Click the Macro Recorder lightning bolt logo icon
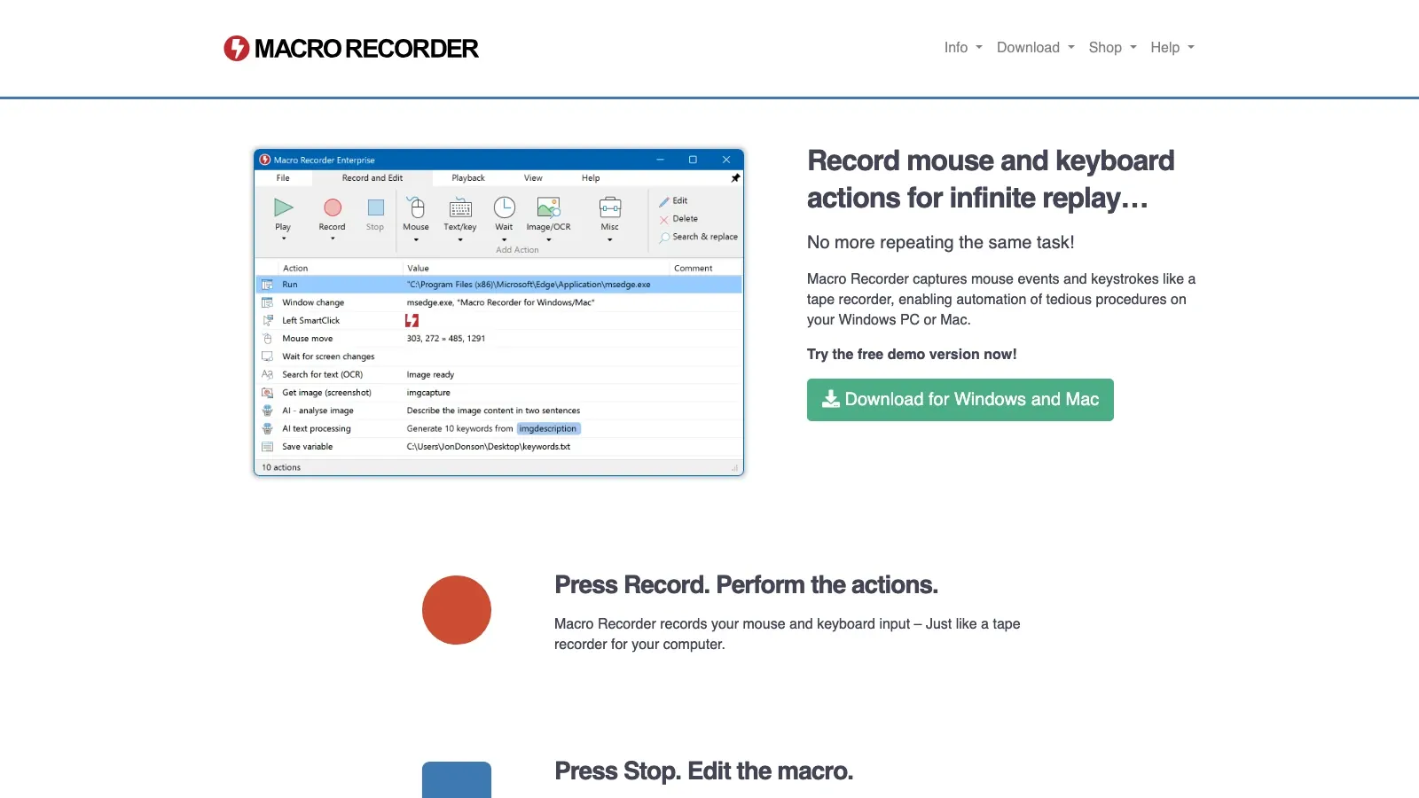 237,48
